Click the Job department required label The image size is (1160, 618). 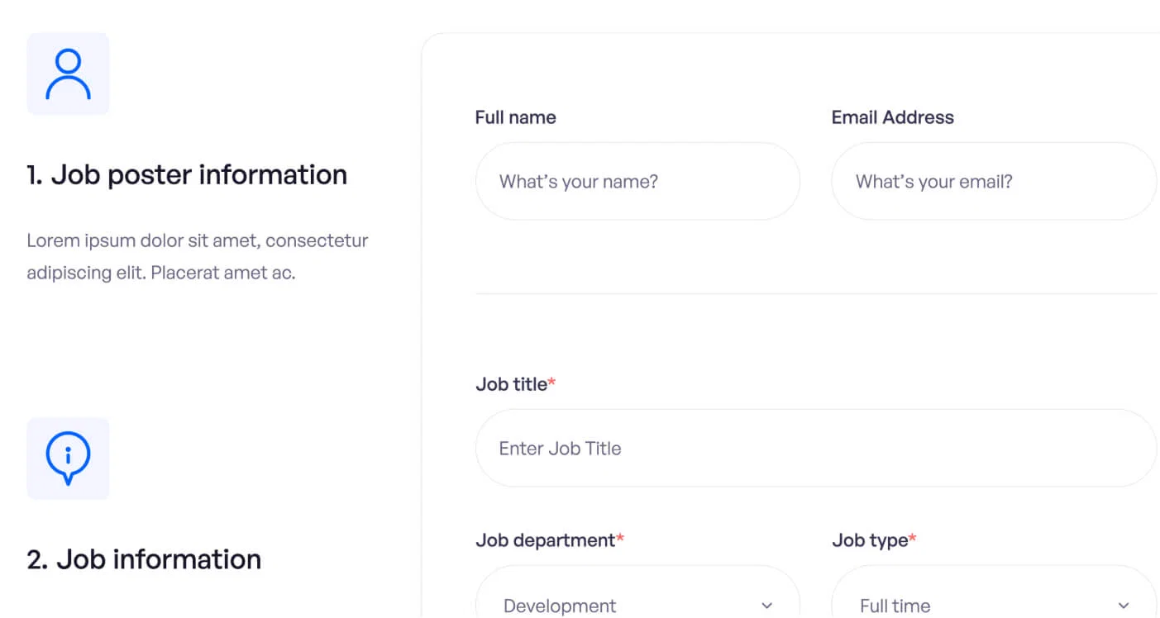point(549,540)
